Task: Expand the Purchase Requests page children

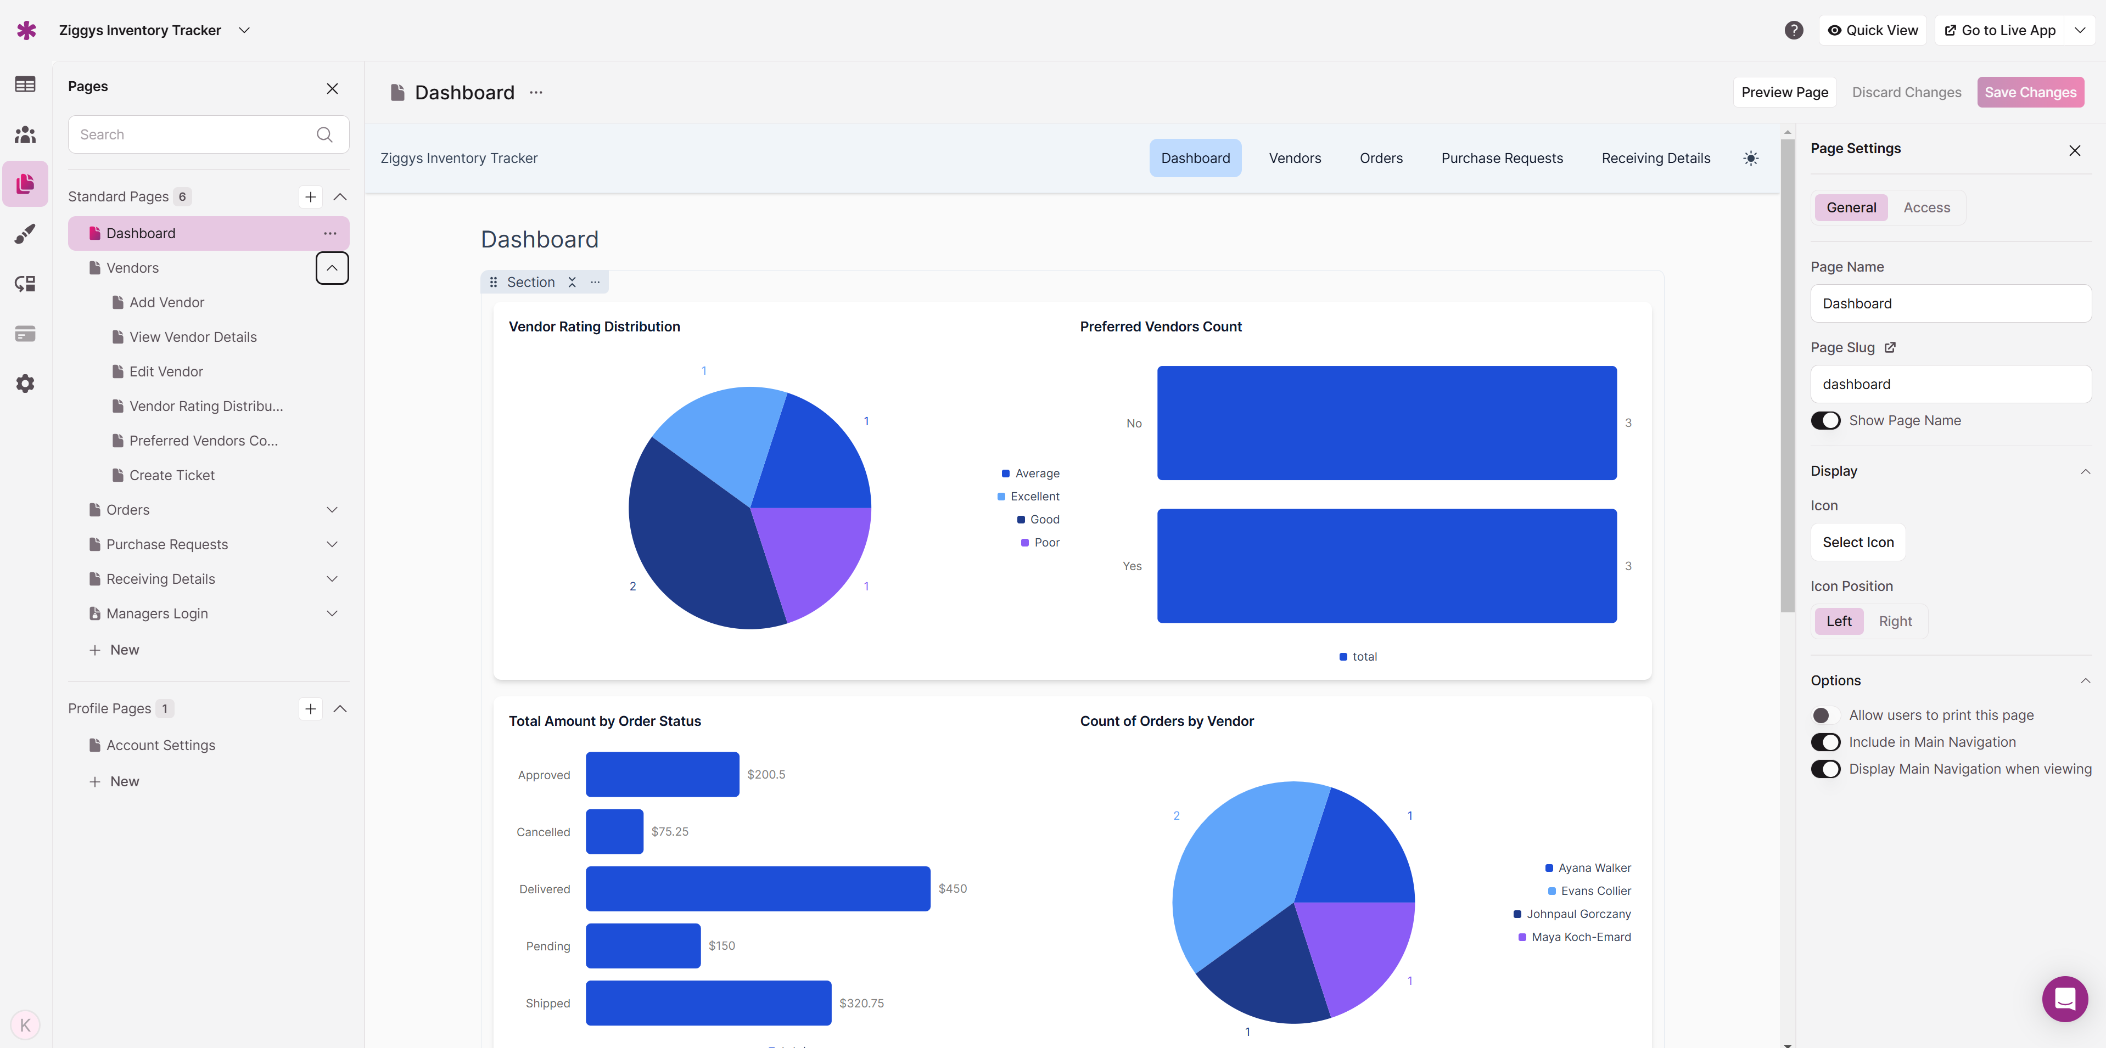Action: click(x=332, y=545)
